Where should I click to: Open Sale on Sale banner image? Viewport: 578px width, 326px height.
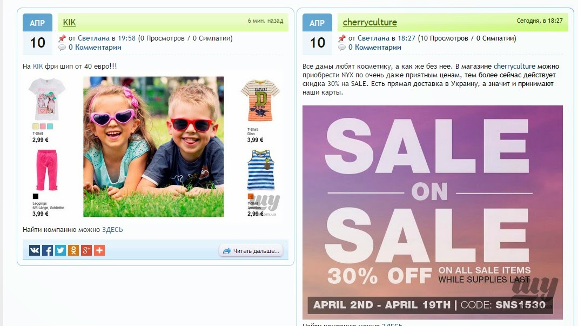coord(432,212)
